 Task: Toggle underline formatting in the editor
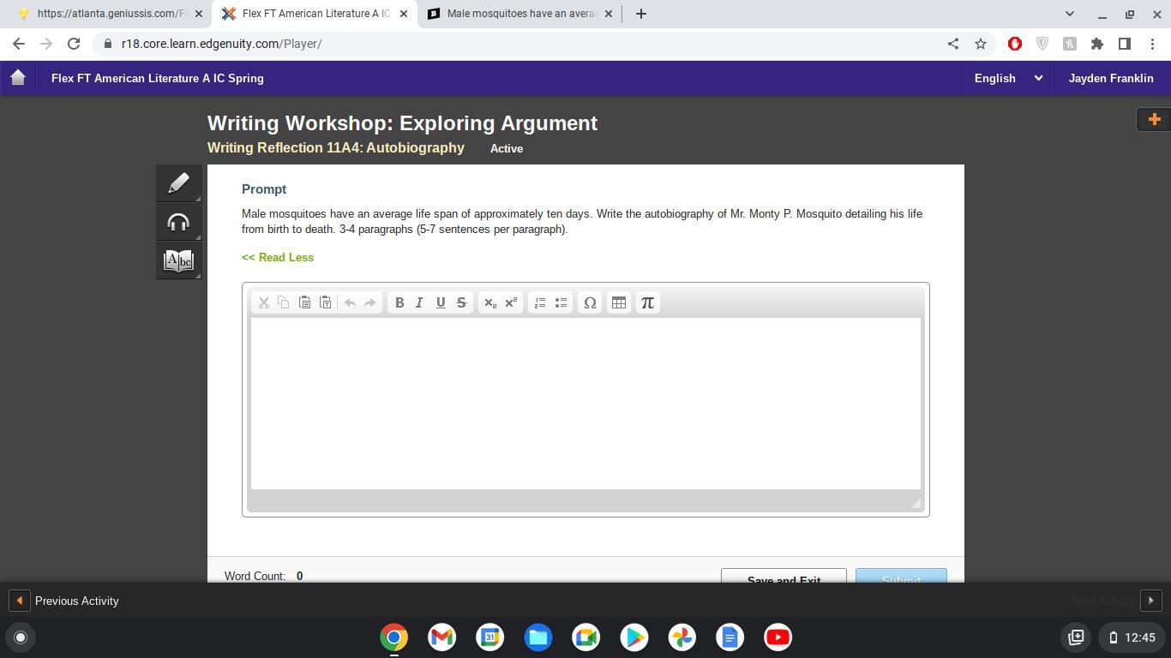point(441,302)
